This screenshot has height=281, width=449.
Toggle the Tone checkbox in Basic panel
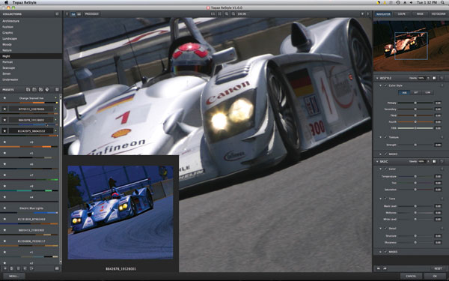[385, 199]
